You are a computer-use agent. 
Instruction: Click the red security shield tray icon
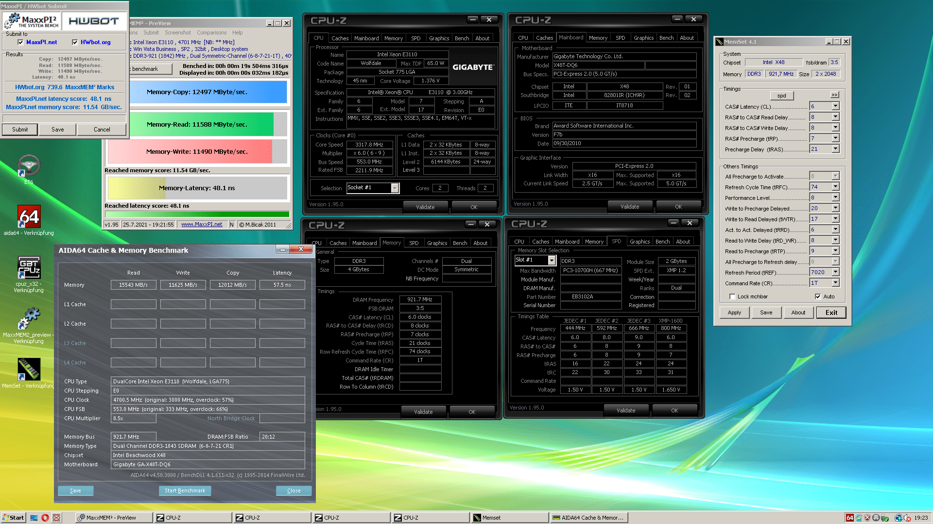tap(867, 518)
